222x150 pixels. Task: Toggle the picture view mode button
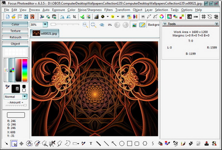(134, 25)
